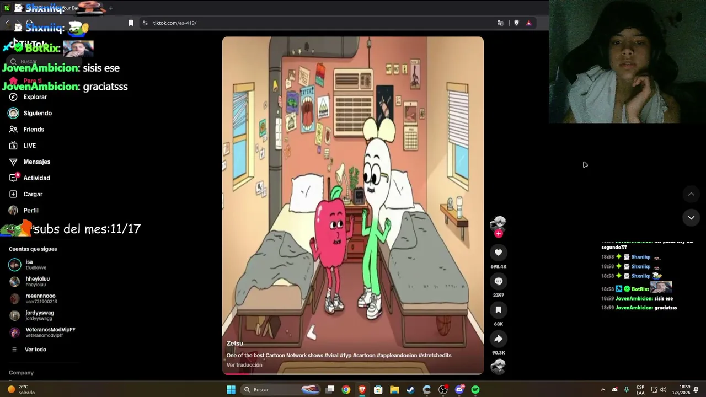
Task: Open the comments on the TikTok video
Action: (x=498, y=281)
